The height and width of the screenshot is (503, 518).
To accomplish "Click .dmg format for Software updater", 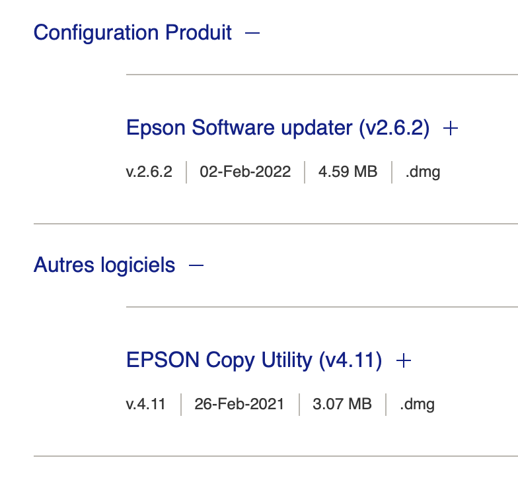I will point(423,172).
